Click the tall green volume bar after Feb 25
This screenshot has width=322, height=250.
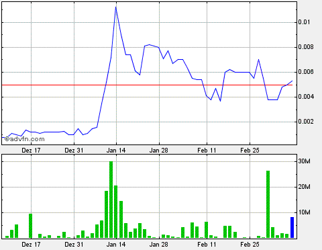[268, 204]
